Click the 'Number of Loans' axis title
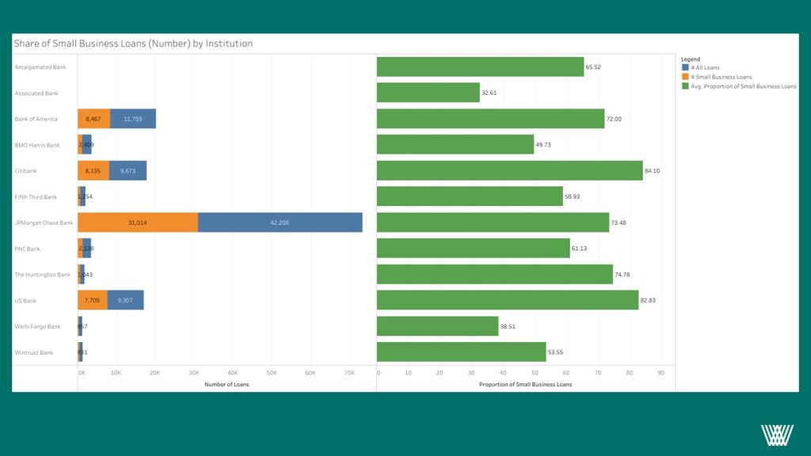The height and width of the screenshot is (456, 811). (227, 385)
